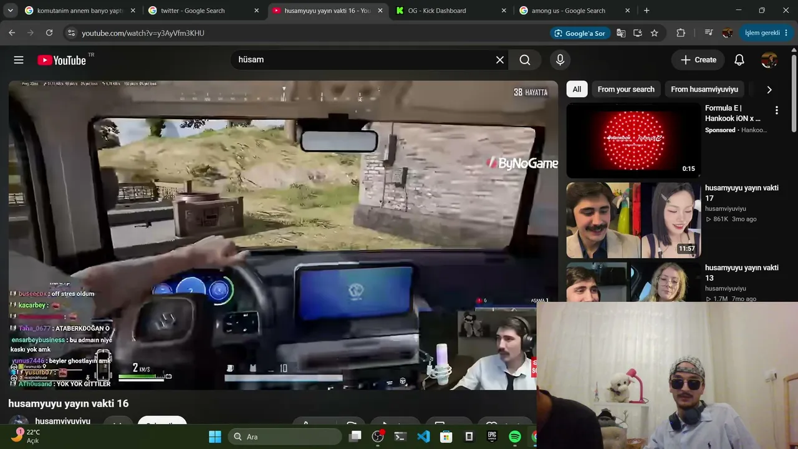The height and width of the screenshot is (449, 798).
Task: Open the YouTube account avatar menu
Action: 769,60
